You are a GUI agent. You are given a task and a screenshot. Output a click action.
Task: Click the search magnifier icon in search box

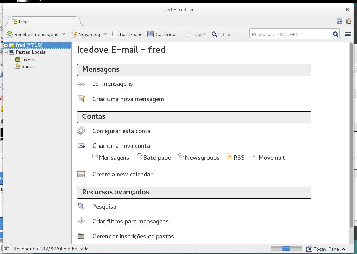coord(335,34)
